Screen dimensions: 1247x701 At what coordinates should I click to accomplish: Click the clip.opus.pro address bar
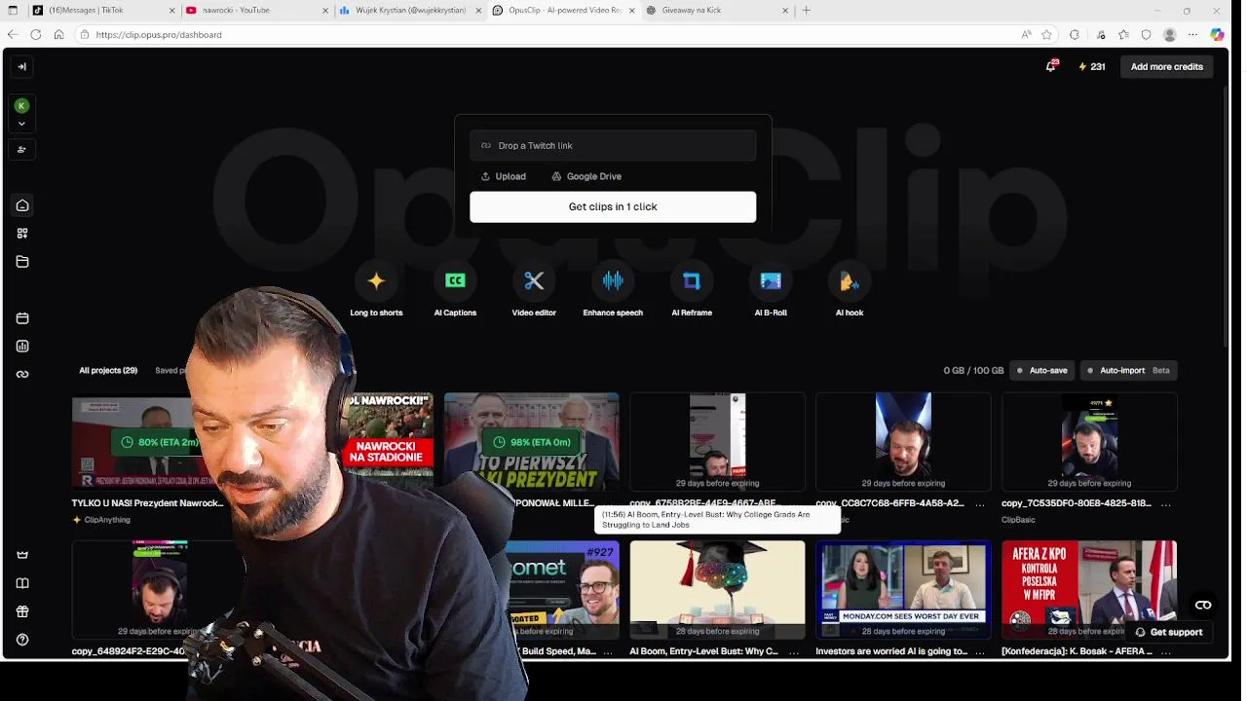(x=546, y=34)
